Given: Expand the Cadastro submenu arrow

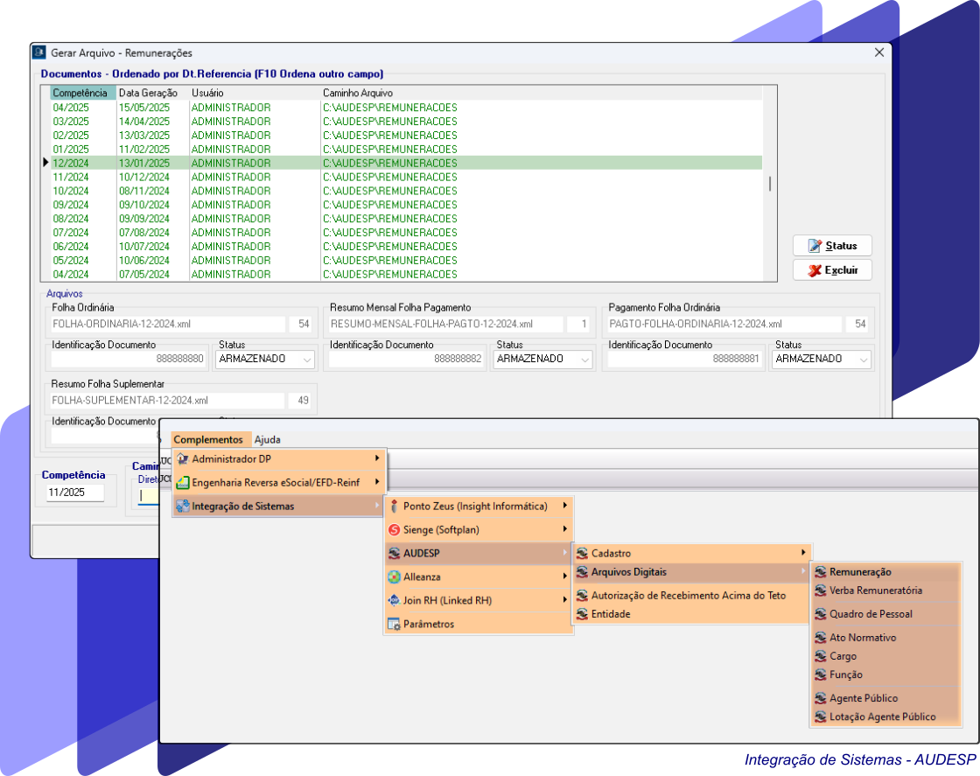Looking at the screenshot, I should point(802,553).
